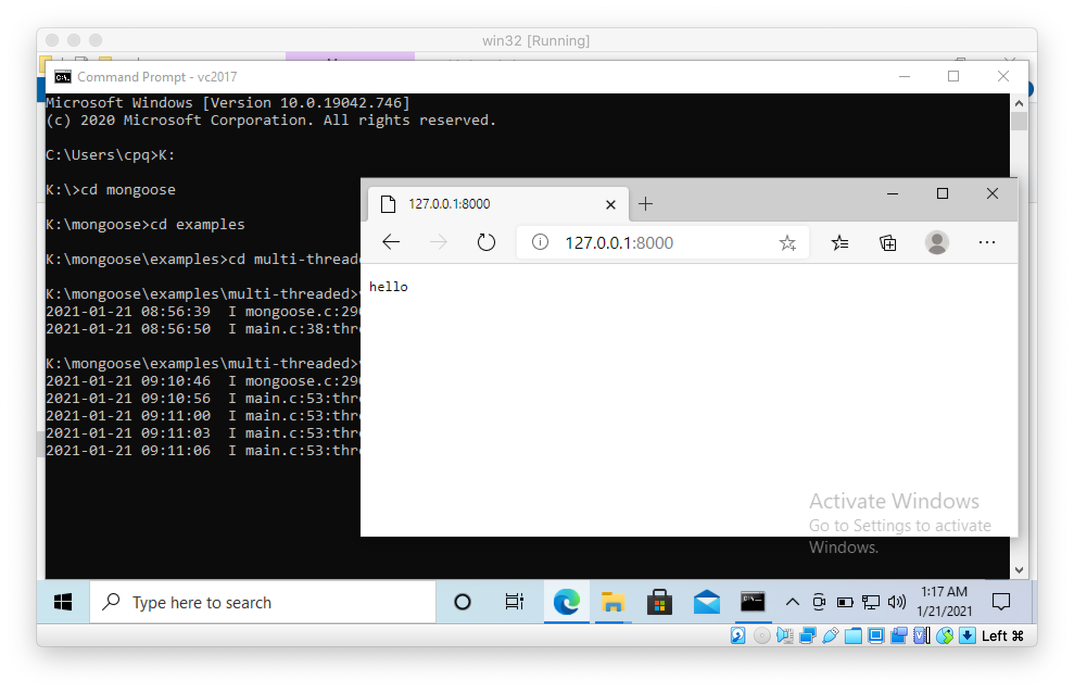
Task: Click the Edge profile avatar icon
Action: [937, 243]
